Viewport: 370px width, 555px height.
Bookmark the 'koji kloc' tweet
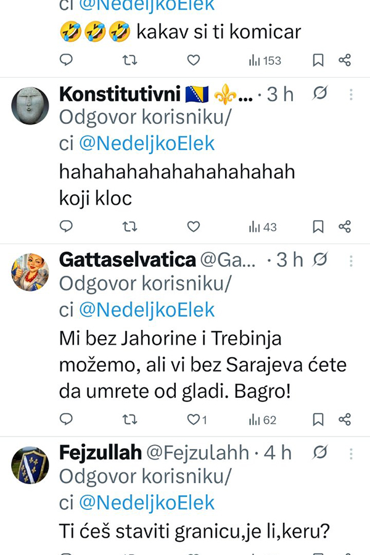coord(318,226)
